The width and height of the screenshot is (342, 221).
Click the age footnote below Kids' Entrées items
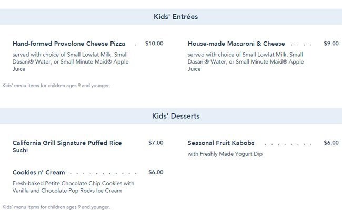[56, 85]
